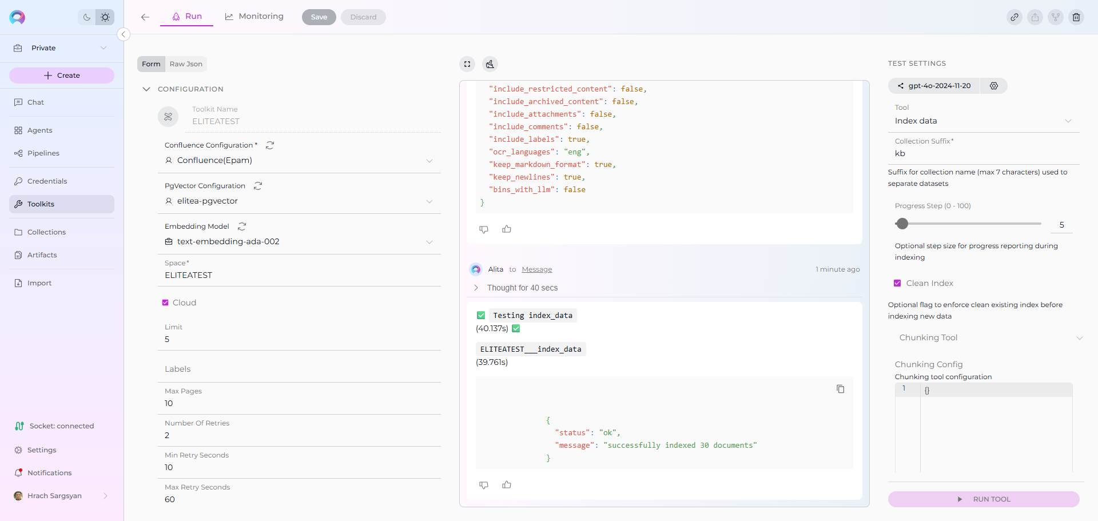This screenshot has height=521, width=1098.
Task: Switch to dark mode moon icon
Action: (87, 17)
